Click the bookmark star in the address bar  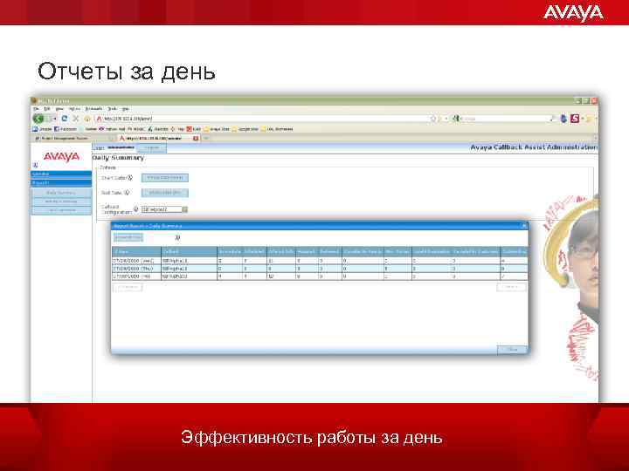tap(432, 119)
